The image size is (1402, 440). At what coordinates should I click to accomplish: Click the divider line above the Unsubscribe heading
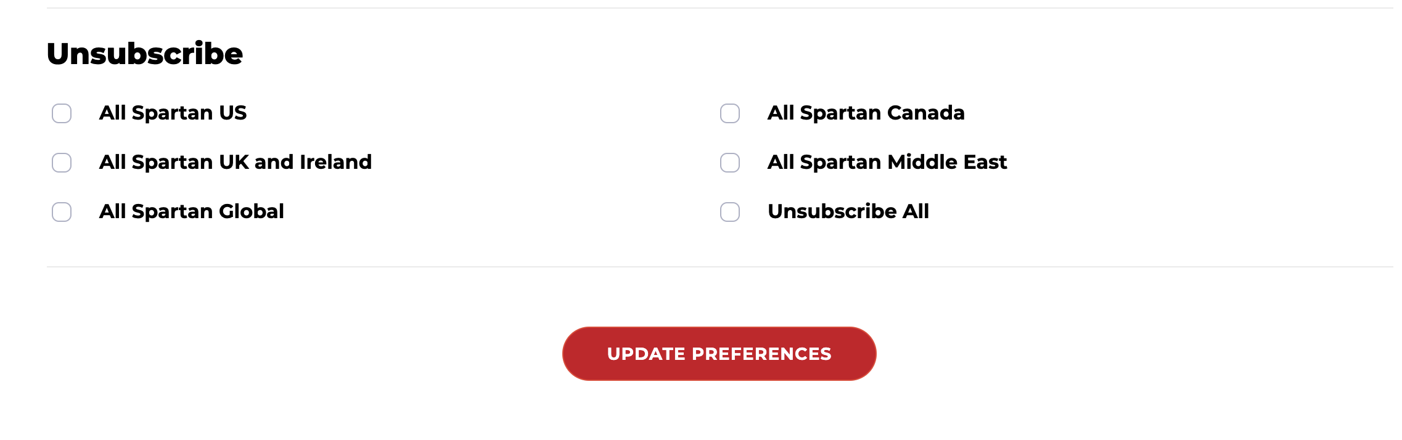(719, 8)
